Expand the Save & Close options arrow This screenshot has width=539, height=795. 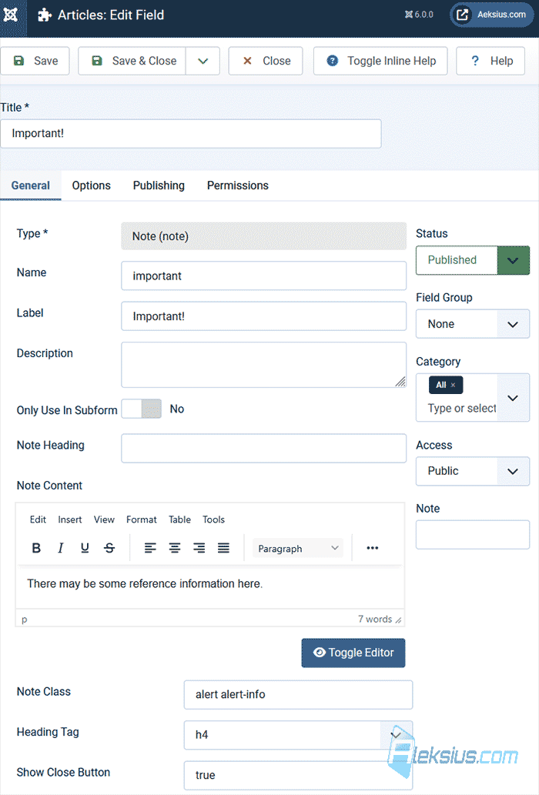click(203, 61)
